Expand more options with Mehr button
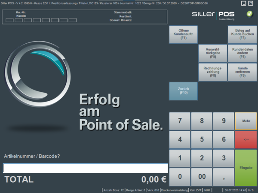258x193 pixels. (246, 121)
